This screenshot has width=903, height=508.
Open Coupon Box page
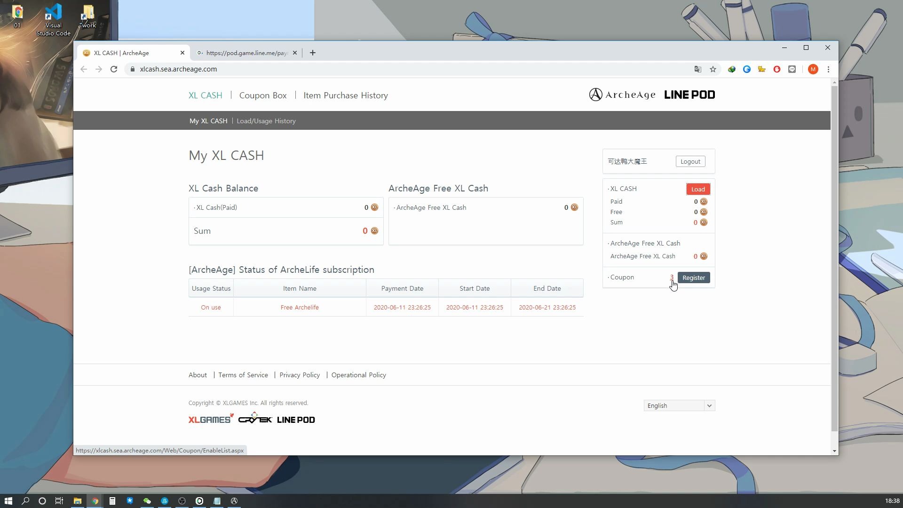262,95
